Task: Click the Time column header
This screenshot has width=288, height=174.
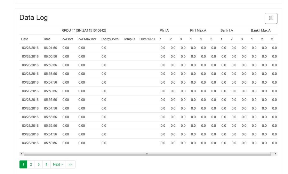Action: click(x=47, y=39)
